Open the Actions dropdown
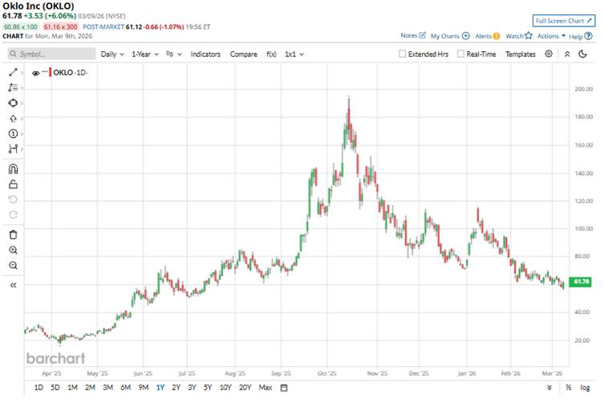Viewport: 604px width, 403px height. point(551,36)
